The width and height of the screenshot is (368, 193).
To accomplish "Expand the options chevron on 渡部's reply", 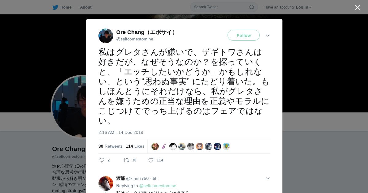I will [x=268, y=178].
